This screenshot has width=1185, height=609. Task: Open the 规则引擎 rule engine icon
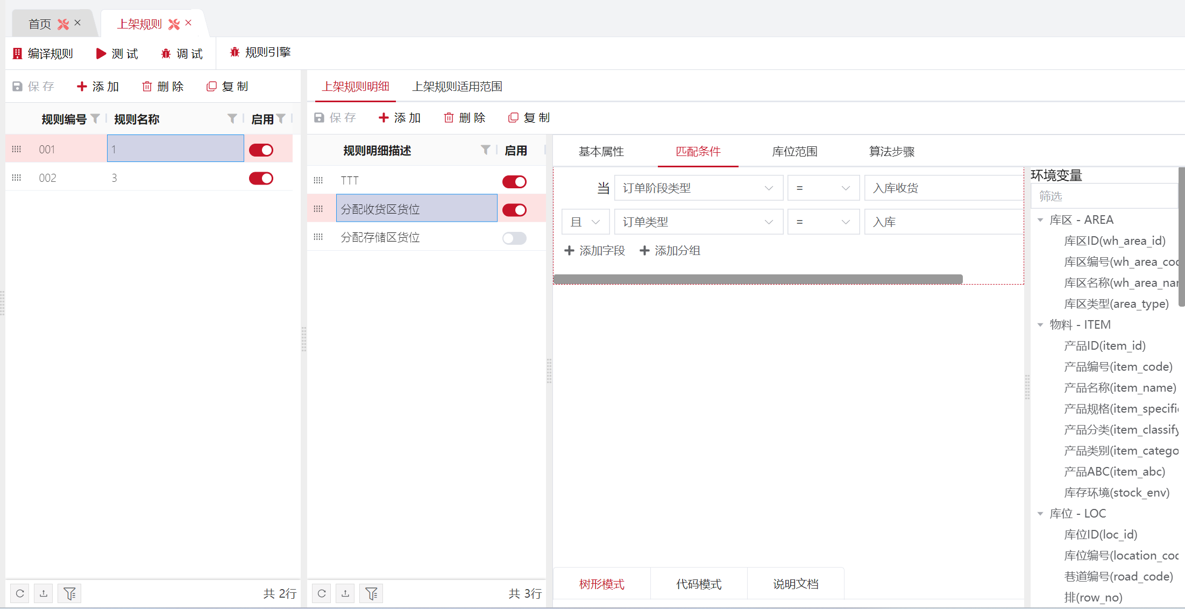click(x=235, y=52)
